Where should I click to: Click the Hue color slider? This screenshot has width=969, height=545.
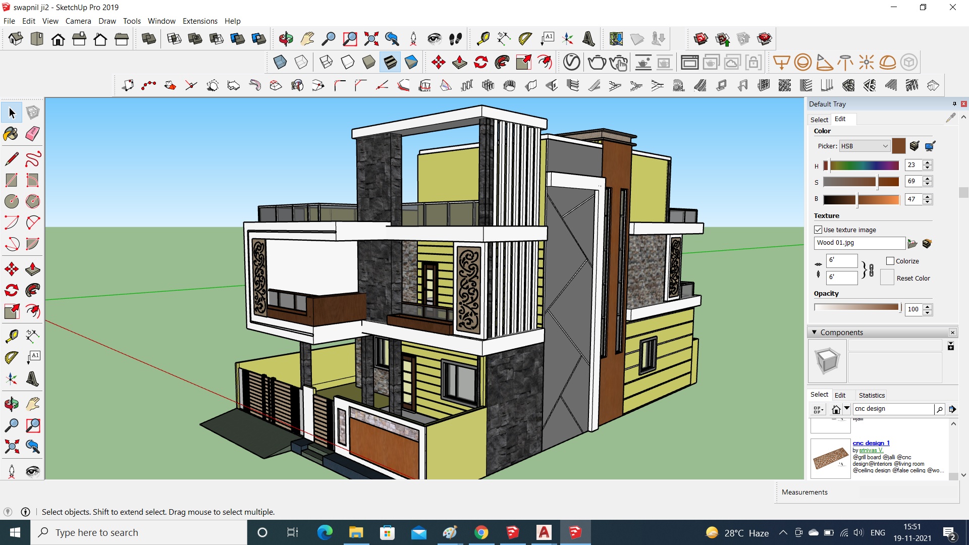pos(861,165)
